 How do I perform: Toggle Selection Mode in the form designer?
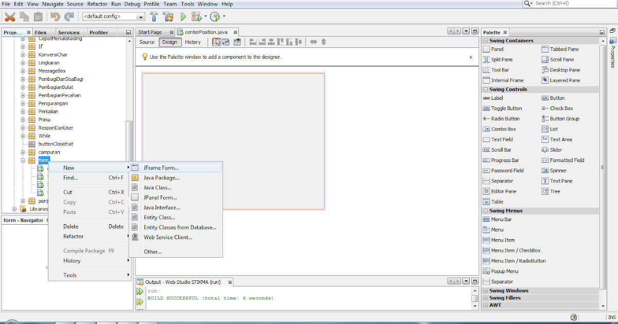(x=217, y=42)
